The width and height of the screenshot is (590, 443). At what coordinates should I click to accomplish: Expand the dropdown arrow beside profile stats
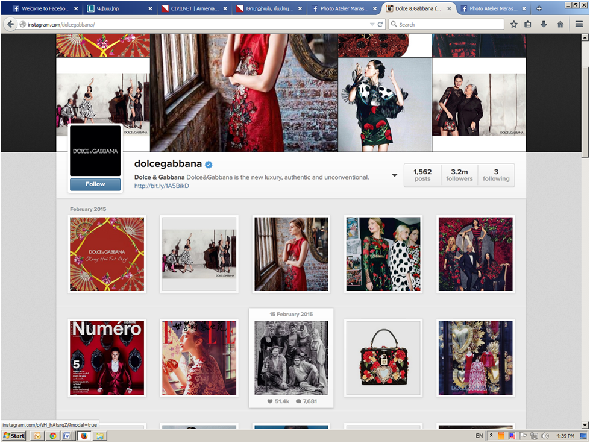coord(395,175)
